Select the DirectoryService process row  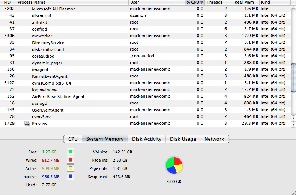(x=145, y=43)
